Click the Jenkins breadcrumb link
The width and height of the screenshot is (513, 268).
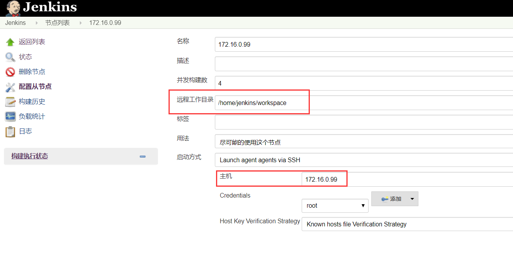click(16, 23)
